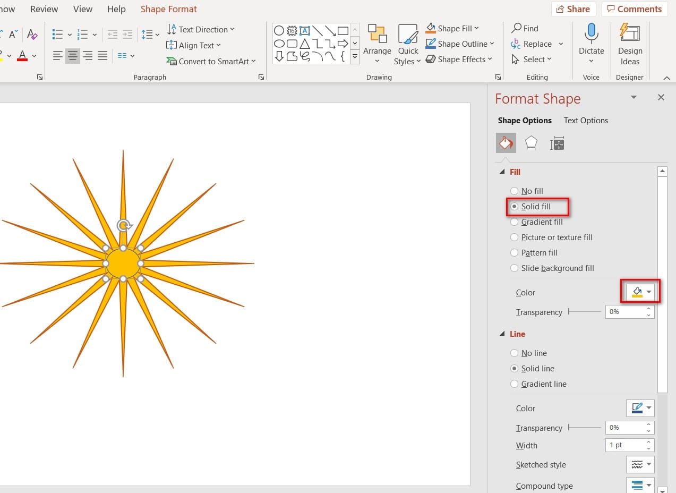Switch to Text Options tab
The height and width of the screenshot is (493, 676).
(x=586, y=120)
